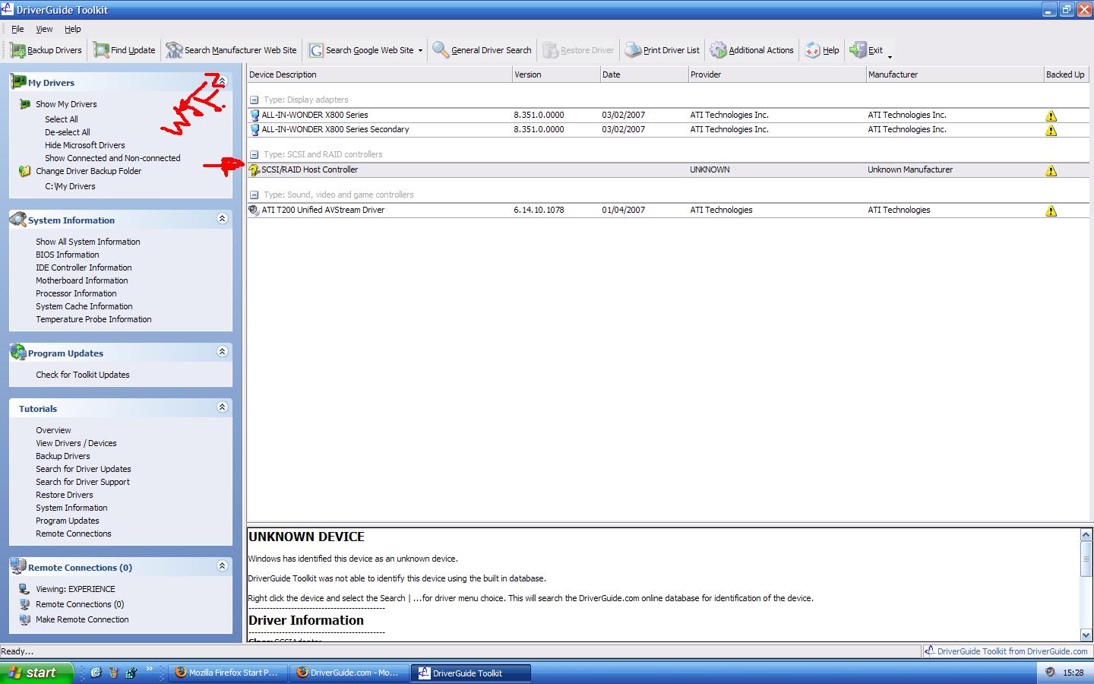Select the SCSI/RAID Host Controller row

pos(668,170)
